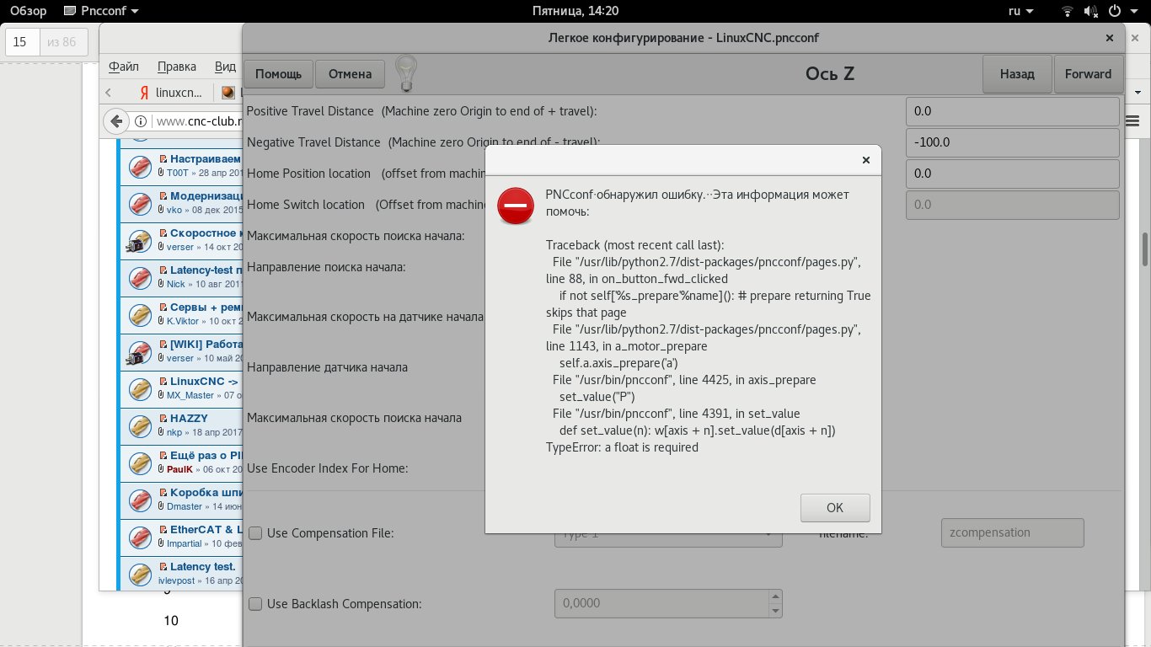Open the Обзор activities overview
Viewport: 1151px width, 647px height.
[28, 11]
